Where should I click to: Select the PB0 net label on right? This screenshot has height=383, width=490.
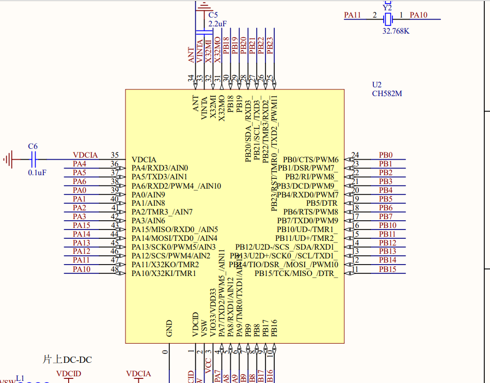(386, 155)
